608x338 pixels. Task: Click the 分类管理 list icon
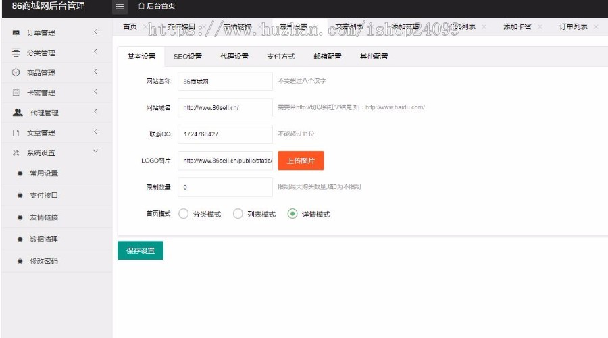coord(16,52)
